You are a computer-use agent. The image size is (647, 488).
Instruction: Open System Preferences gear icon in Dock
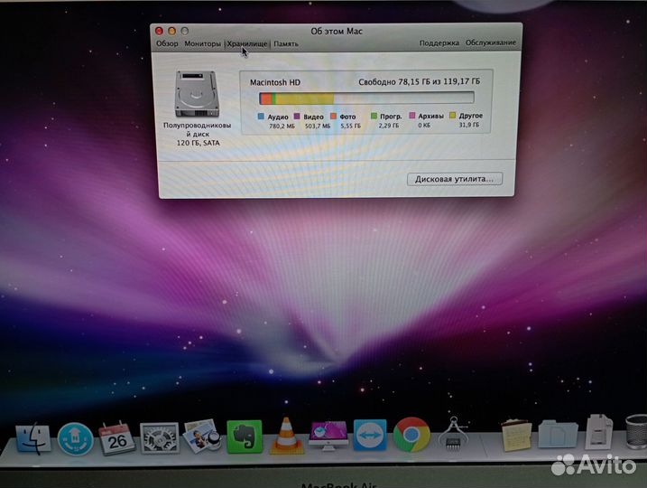click(160, 438)
